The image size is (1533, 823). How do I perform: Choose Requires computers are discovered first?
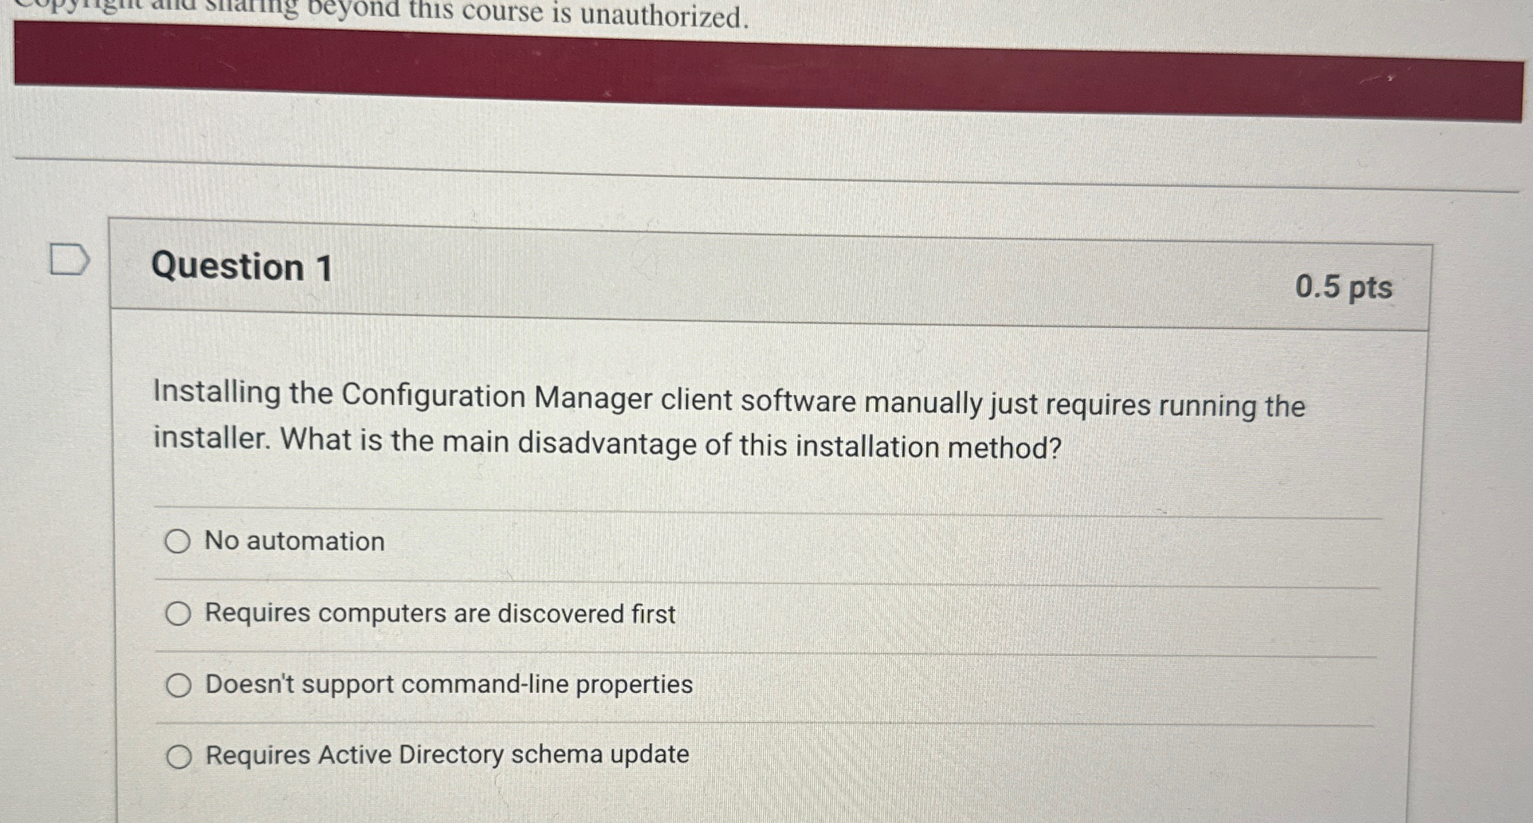(x=179, y=614)
